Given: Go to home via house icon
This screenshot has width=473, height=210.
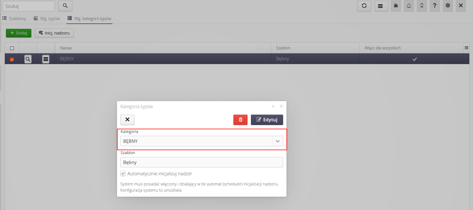Looking at the screenshot, I should tap(396, 6).
